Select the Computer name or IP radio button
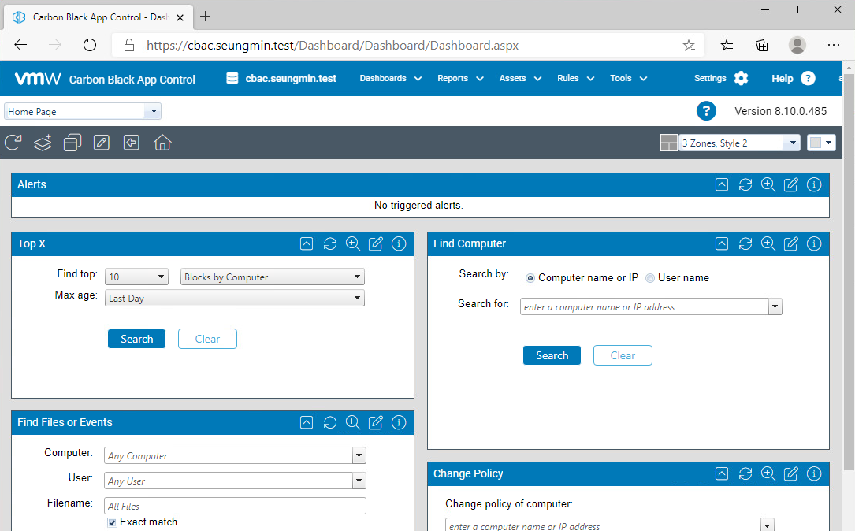 point(530,278)
